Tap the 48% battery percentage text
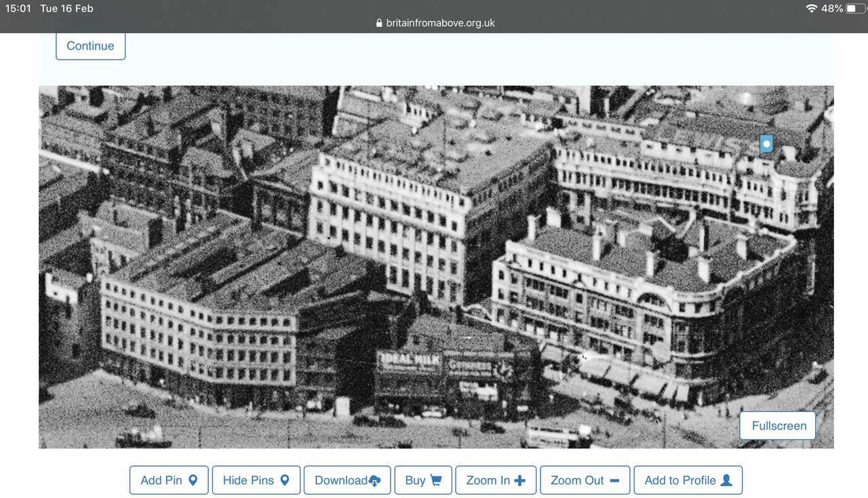The width and height of the screenshot is (868, 498). (x=832, y=8)
